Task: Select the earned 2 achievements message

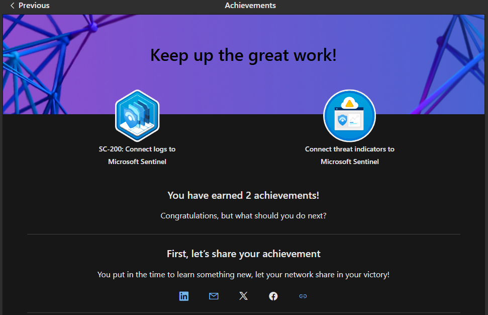Action: coord(243,195)
